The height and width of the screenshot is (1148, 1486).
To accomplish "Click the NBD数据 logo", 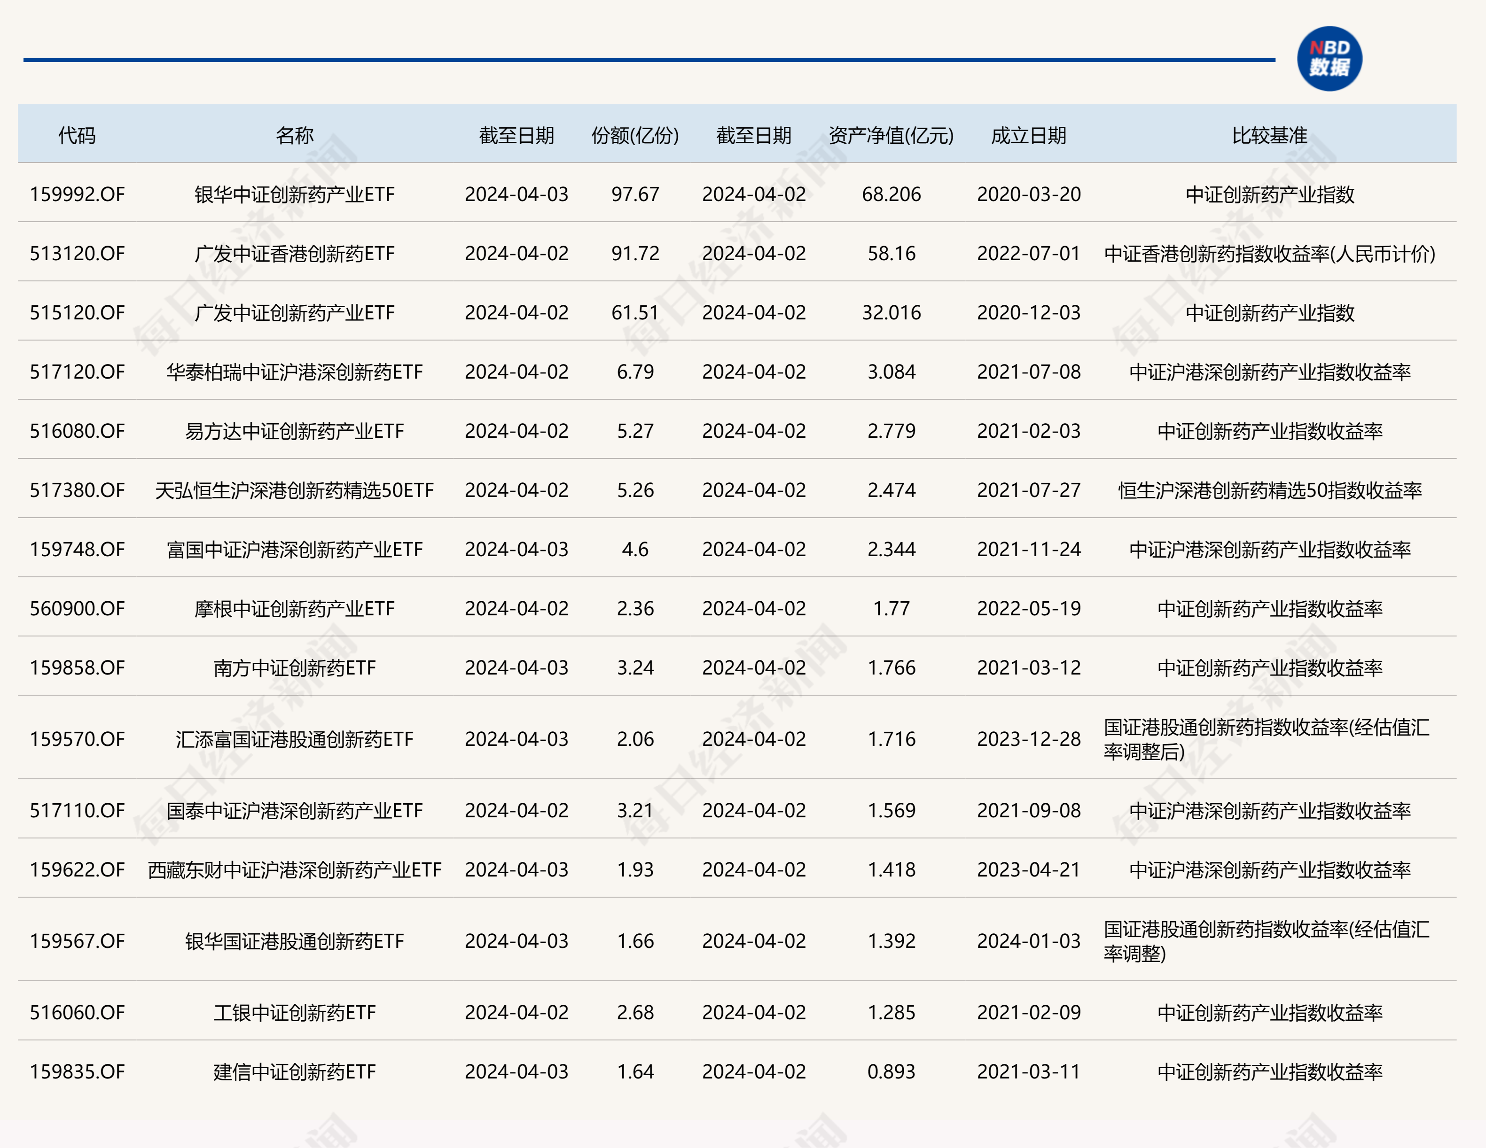I will [x=1329, y=59].
